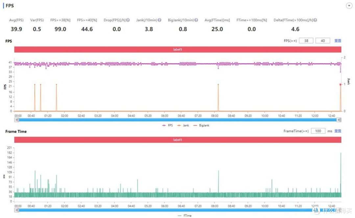The width and height of the screenshot is (355, 218).
Task: Click the Frame Time section heading
Action: coord(16,131)
